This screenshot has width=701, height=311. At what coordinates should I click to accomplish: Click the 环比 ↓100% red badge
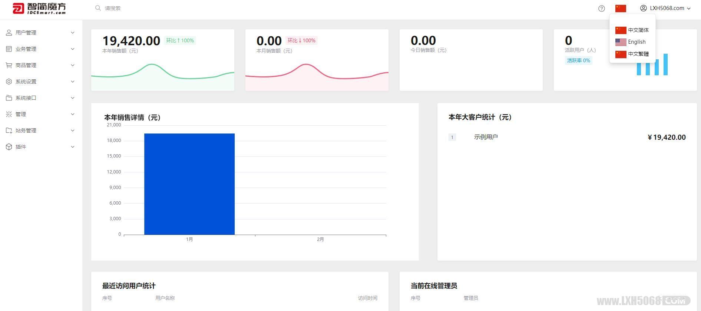[x=301, y=40]
